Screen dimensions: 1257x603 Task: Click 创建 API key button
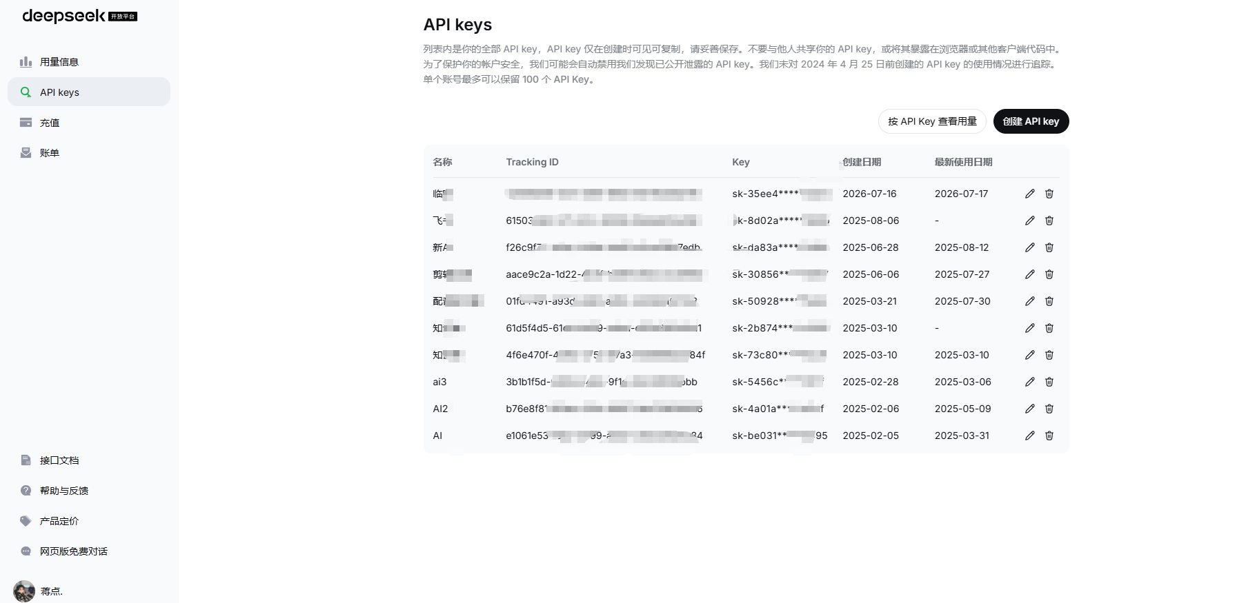pyautogui.click(x=1031, y=121)
